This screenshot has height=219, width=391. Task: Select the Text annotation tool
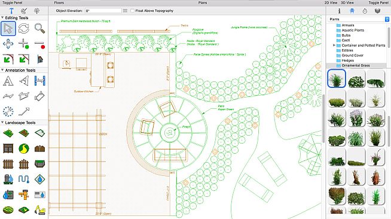click(x=8, y=81)
